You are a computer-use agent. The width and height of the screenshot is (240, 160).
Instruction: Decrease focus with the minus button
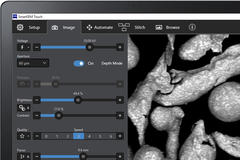37,156
